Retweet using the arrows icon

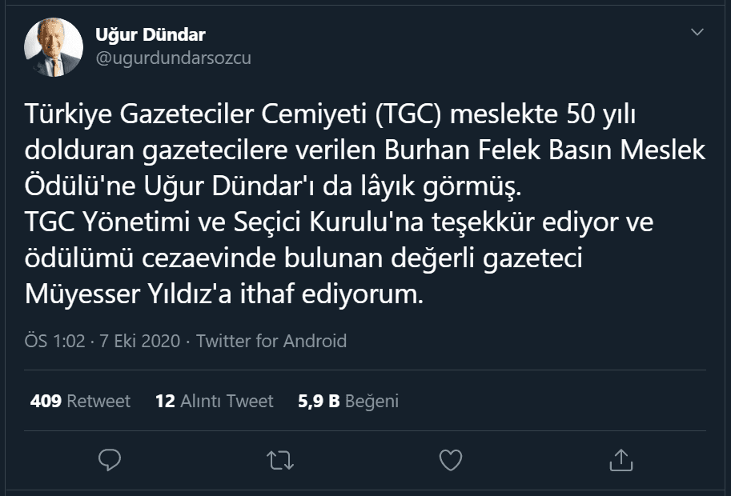pyautogui.click(x=280, y=459)
